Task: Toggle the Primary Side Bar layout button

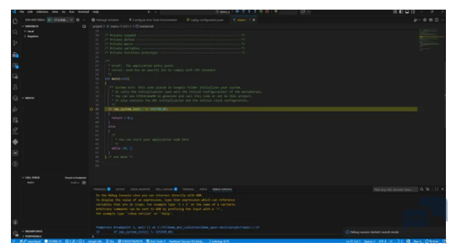Action: click(x=401, y=12)
